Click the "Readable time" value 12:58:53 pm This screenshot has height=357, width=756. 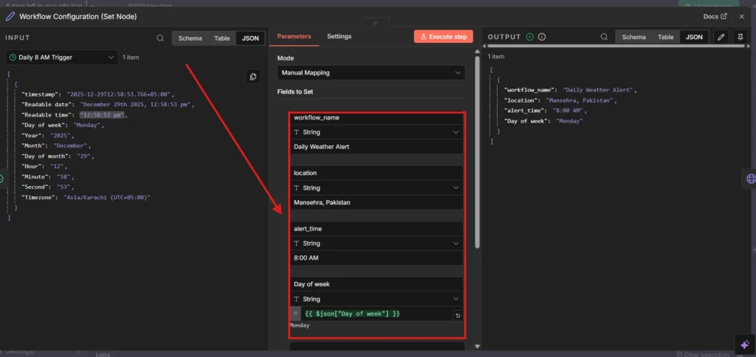[102, 114]
